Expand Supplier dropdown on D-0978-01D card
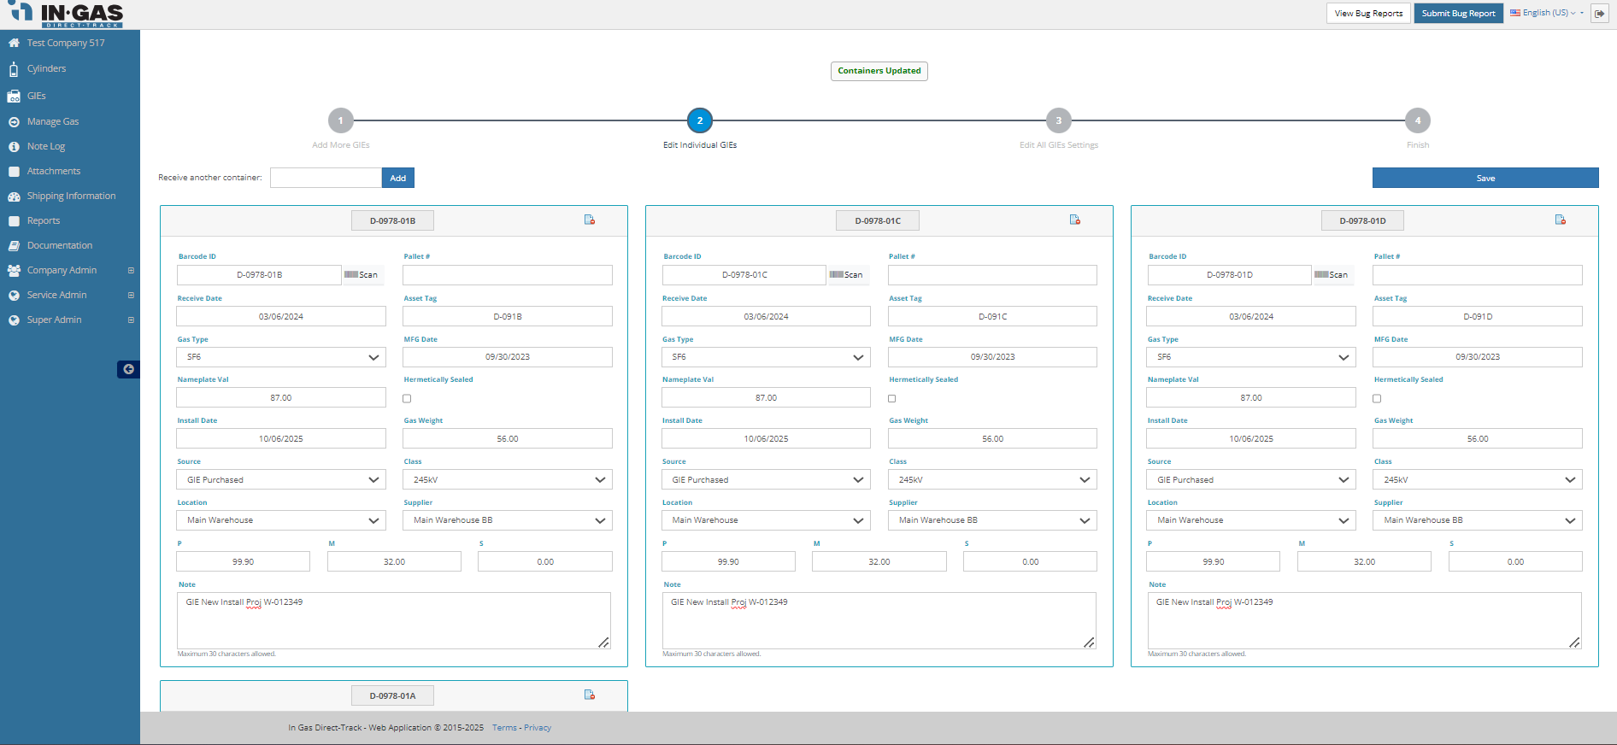 coord(1477,520)
